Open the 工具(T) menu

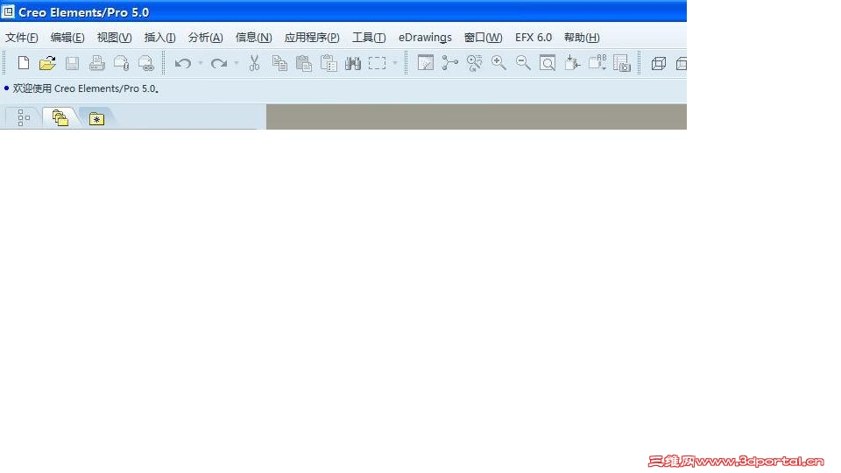[369, 38]
